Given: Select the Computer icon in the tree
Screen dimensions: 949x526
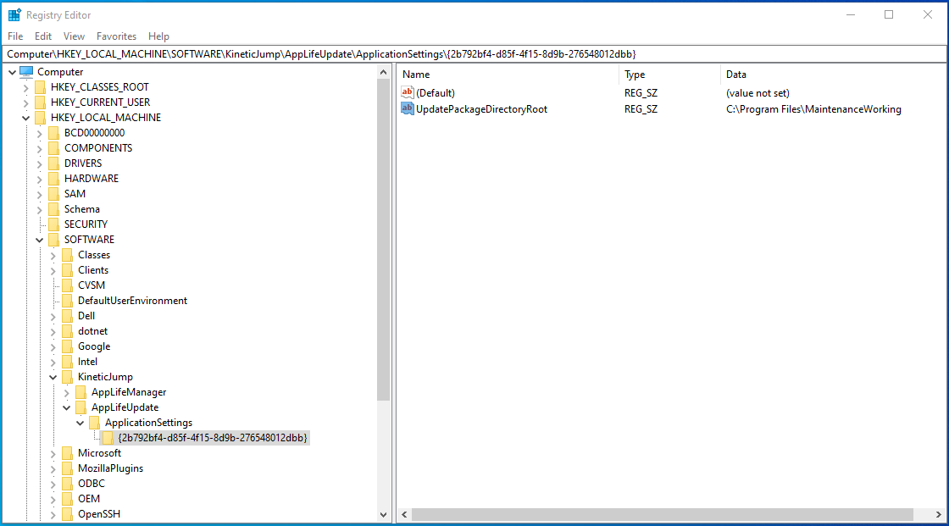Looking at the screenshot, I should pyautogui.click(x=26, y=71).
